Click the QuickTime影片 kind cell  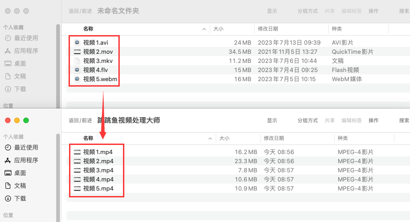point(352,52)
